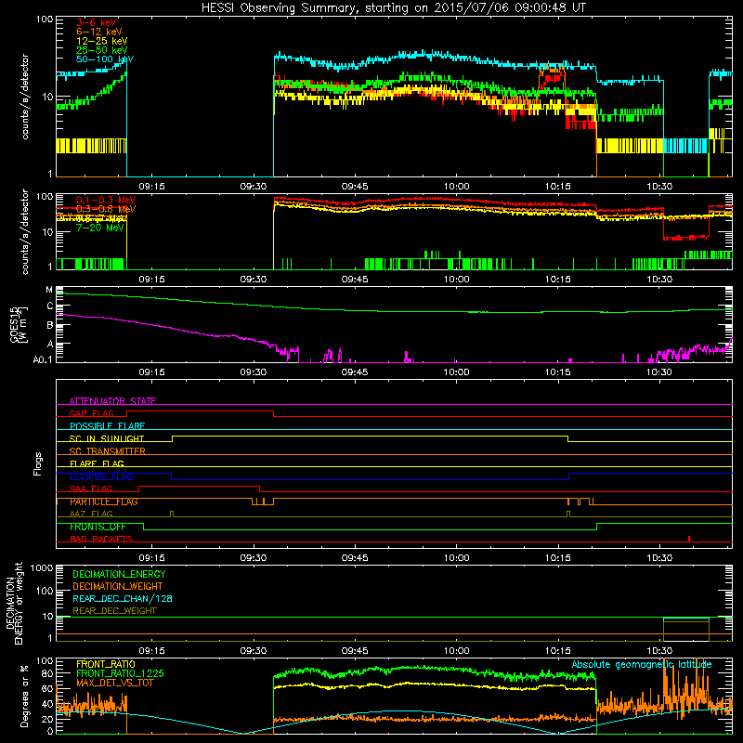Screen dimensions: 743x743
Task: Click the blue ECLIPSE_FLAG label
Action: tap(101, 476)
